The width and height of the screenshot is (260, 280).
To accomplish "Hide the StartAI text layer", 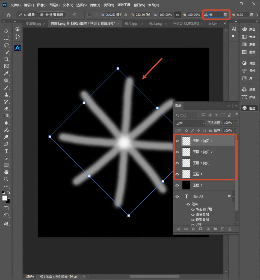I will coord(177,196).
